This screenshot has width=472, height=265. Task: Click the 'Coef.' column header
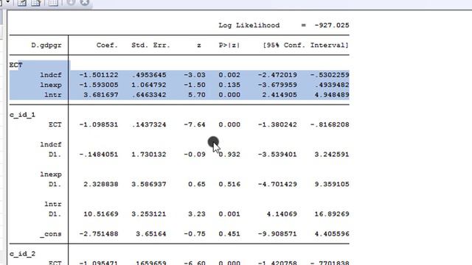[x=107, y=46]
